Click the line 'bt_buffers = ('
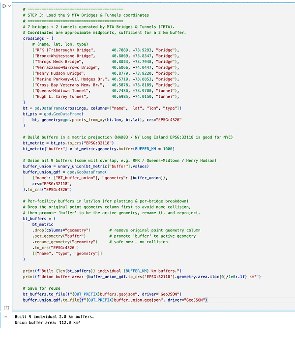This screenshot has height=337, width=295. click(x=39, y=218)
